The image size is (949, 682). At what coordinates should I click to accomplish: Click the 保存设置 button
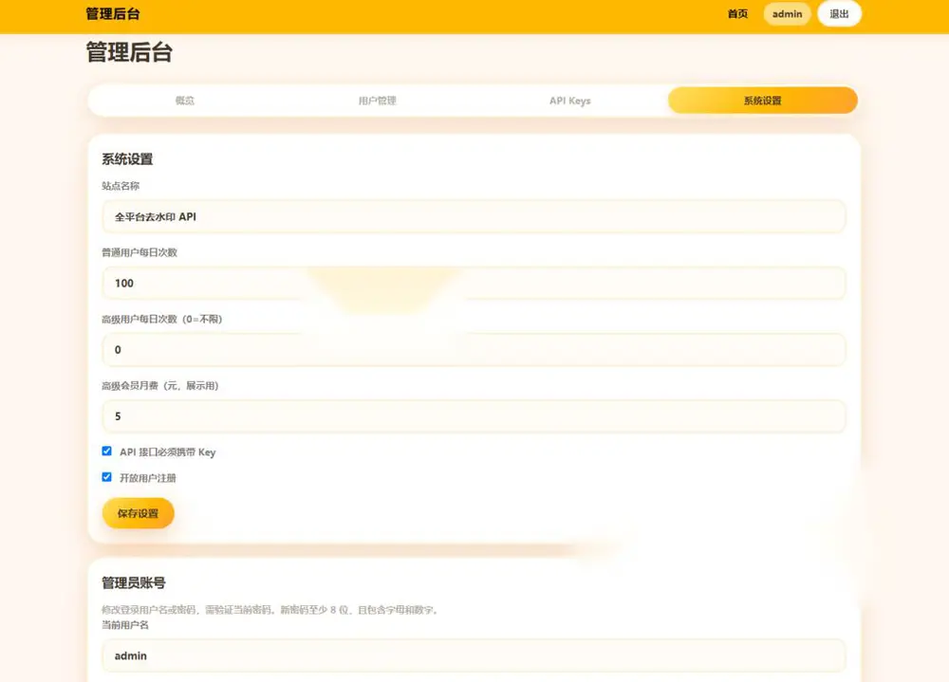[138, 513]
